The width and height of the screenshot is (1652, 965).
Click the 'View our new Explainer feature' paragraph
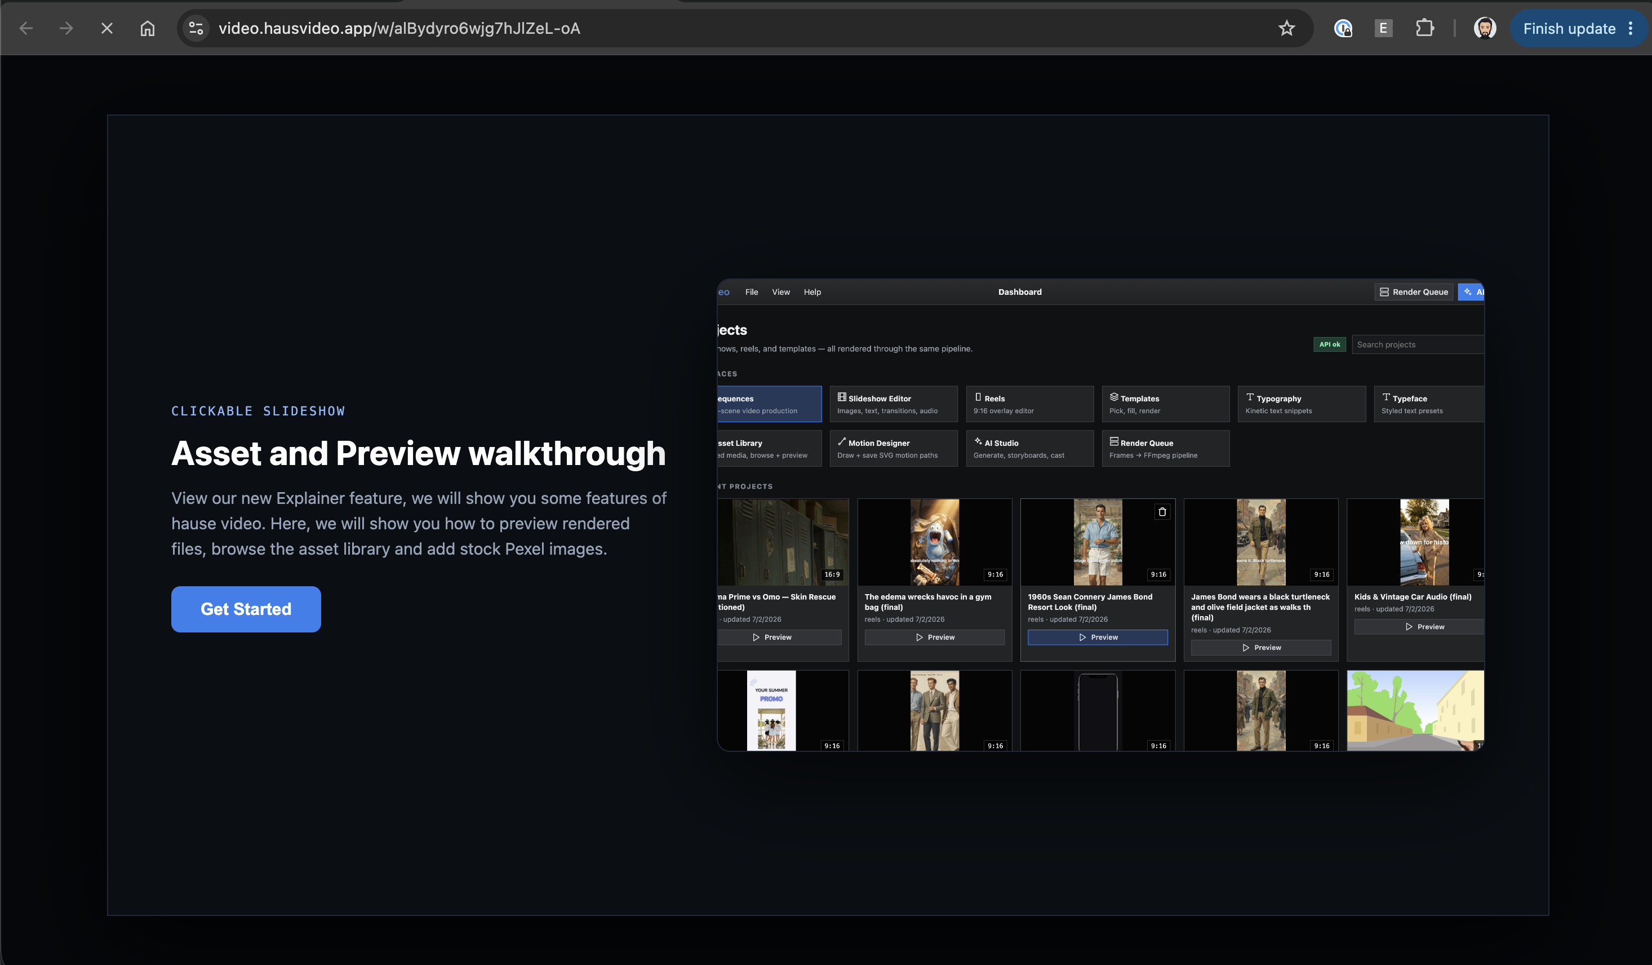coord(418,524)
